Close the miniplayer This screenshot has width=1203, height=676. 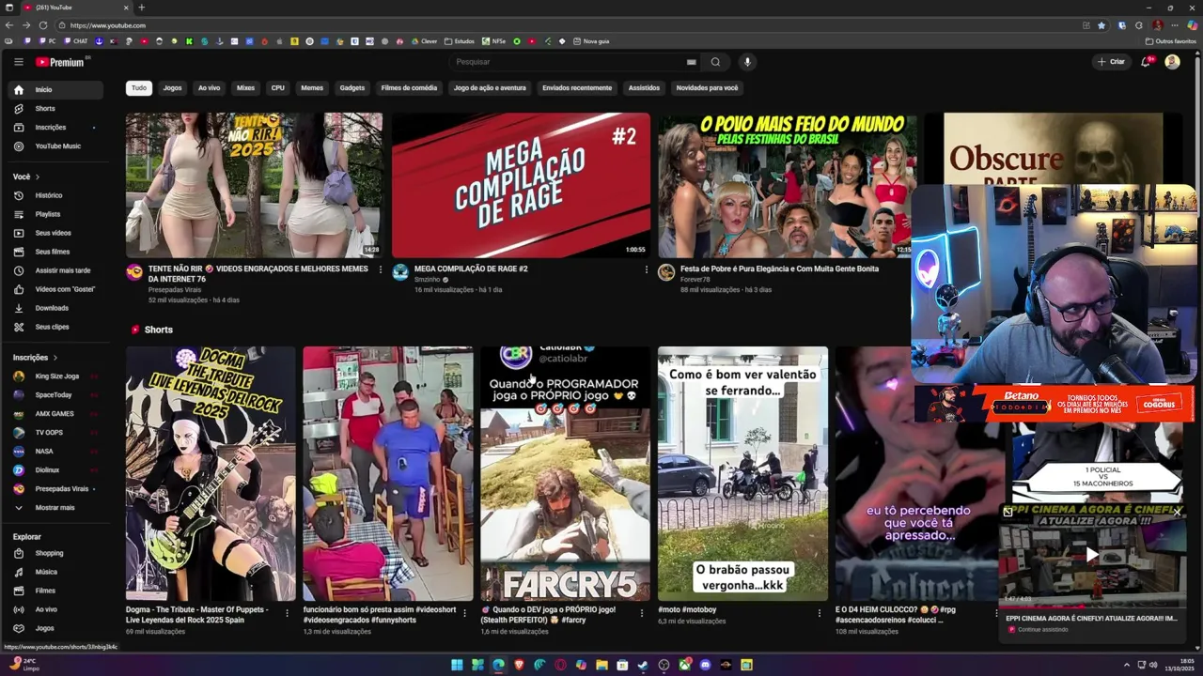coord(1177,512)
